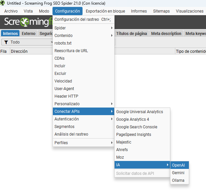The image size is (206, 190).
Task: Choose PageSpeed Insights API
Action: [x=142, y=135]
